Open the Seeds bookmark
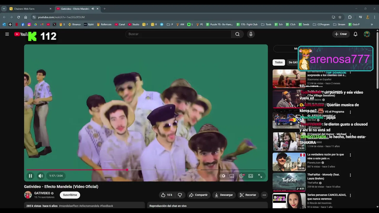Image resolution: width=379 pixels, height=213 pixels. [x=304, y=25]
